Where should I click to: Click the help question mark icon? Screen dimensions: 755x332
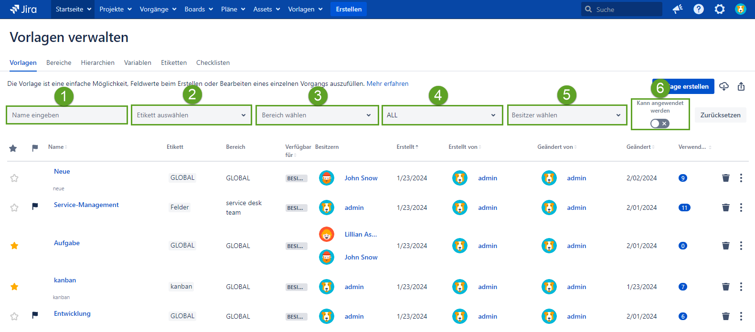pyautogui.click(x=698, y=9)
